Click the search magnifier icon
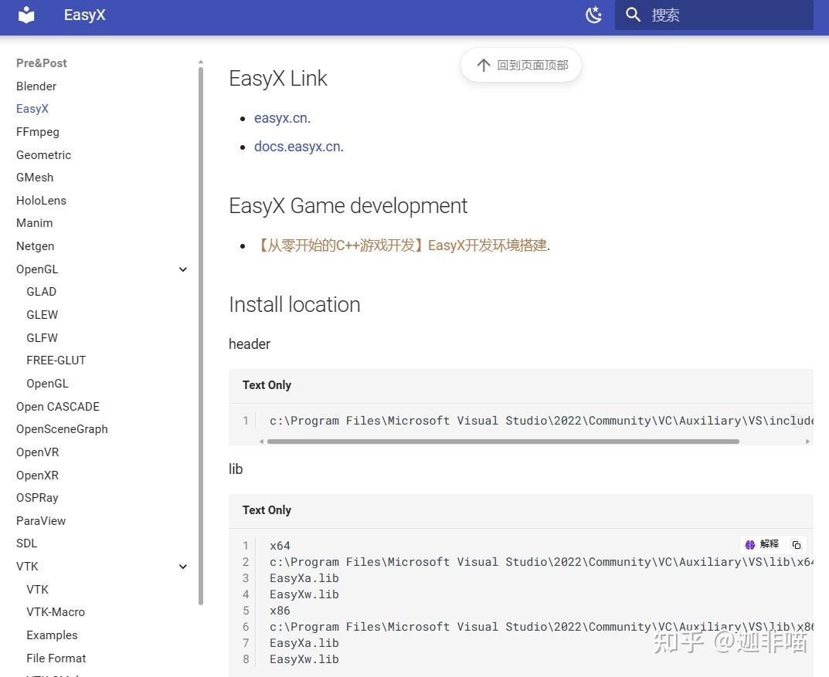The height and width of the screenshot is (677, 829). click(x=633, y=15)
